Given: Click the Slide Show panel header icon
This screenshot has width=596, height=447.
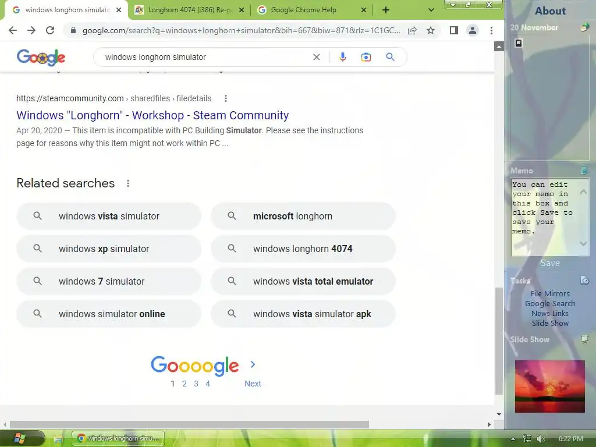Looking at the screenshot, I should 584,339.
